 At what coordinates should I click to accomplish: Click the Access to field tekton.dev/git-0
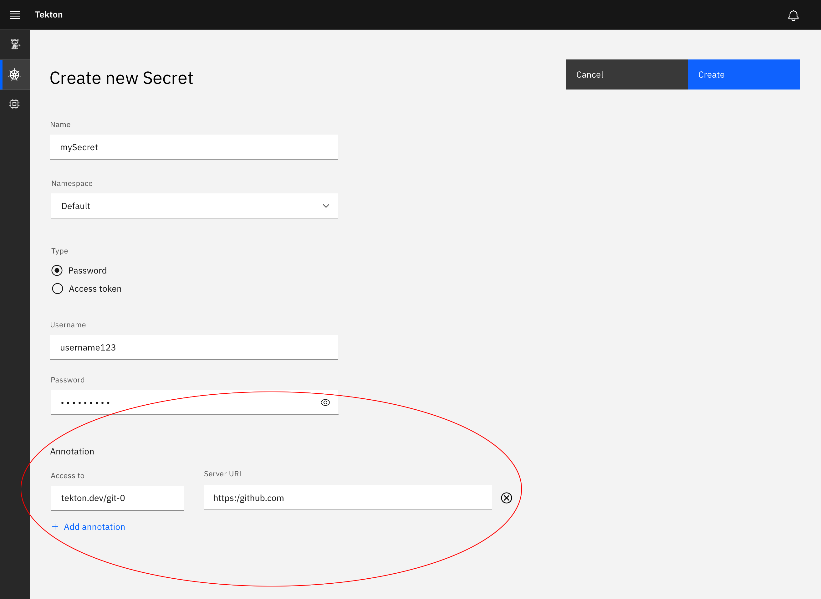(117, 498)
